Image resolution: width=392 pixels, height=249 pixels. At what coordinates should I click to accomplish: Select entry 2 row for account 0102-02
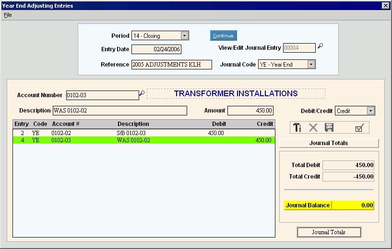143,132
